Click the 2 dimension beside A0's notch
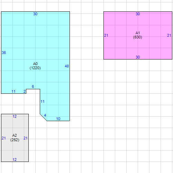 tap(25, 91)
